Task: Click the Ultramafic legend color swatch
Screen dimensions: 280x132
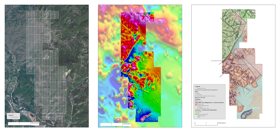Action: (196, 112)
